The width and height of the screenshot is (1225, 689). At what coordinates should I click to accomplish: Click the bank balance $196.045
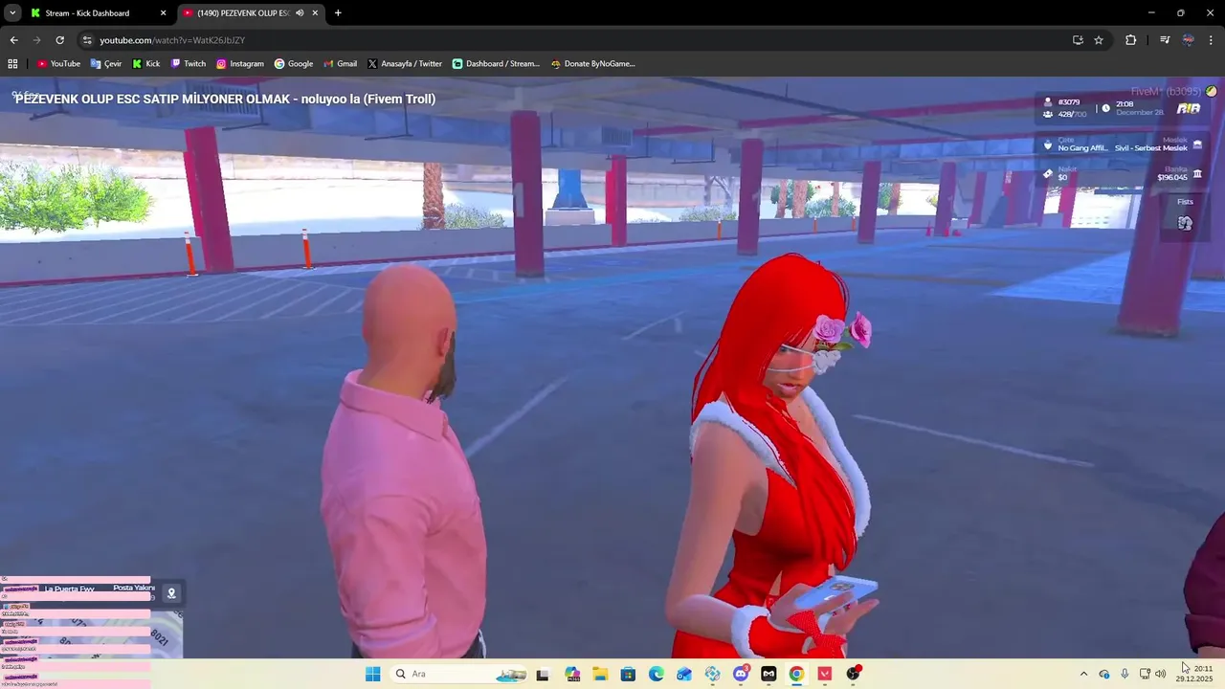[x=1171, y=177]
